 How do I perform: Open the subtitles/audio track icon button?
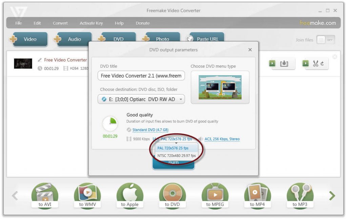tap(283, 64)
